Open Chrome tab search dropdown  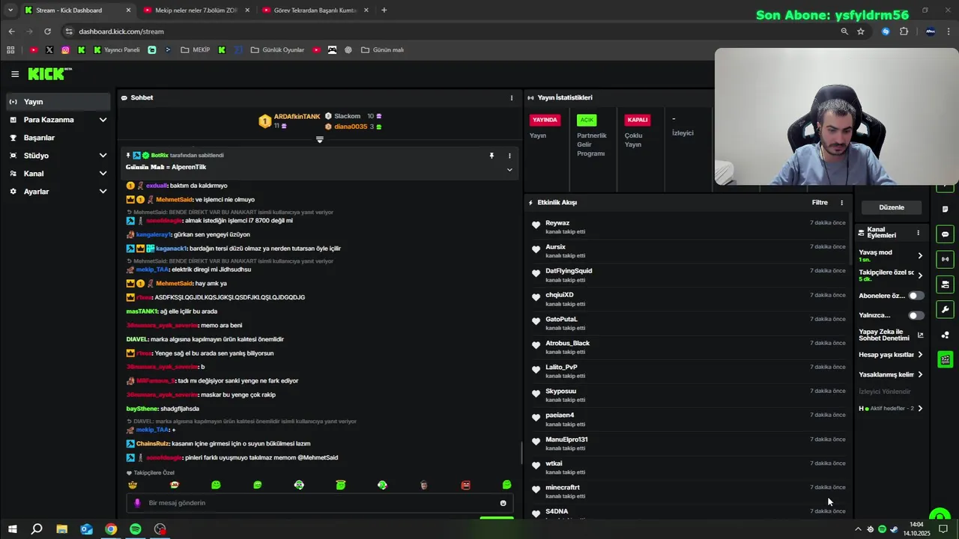point(10,10)
